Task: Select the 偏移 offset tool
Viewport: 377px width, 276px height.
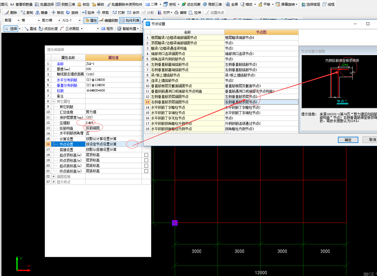Action: pos(180,12)
